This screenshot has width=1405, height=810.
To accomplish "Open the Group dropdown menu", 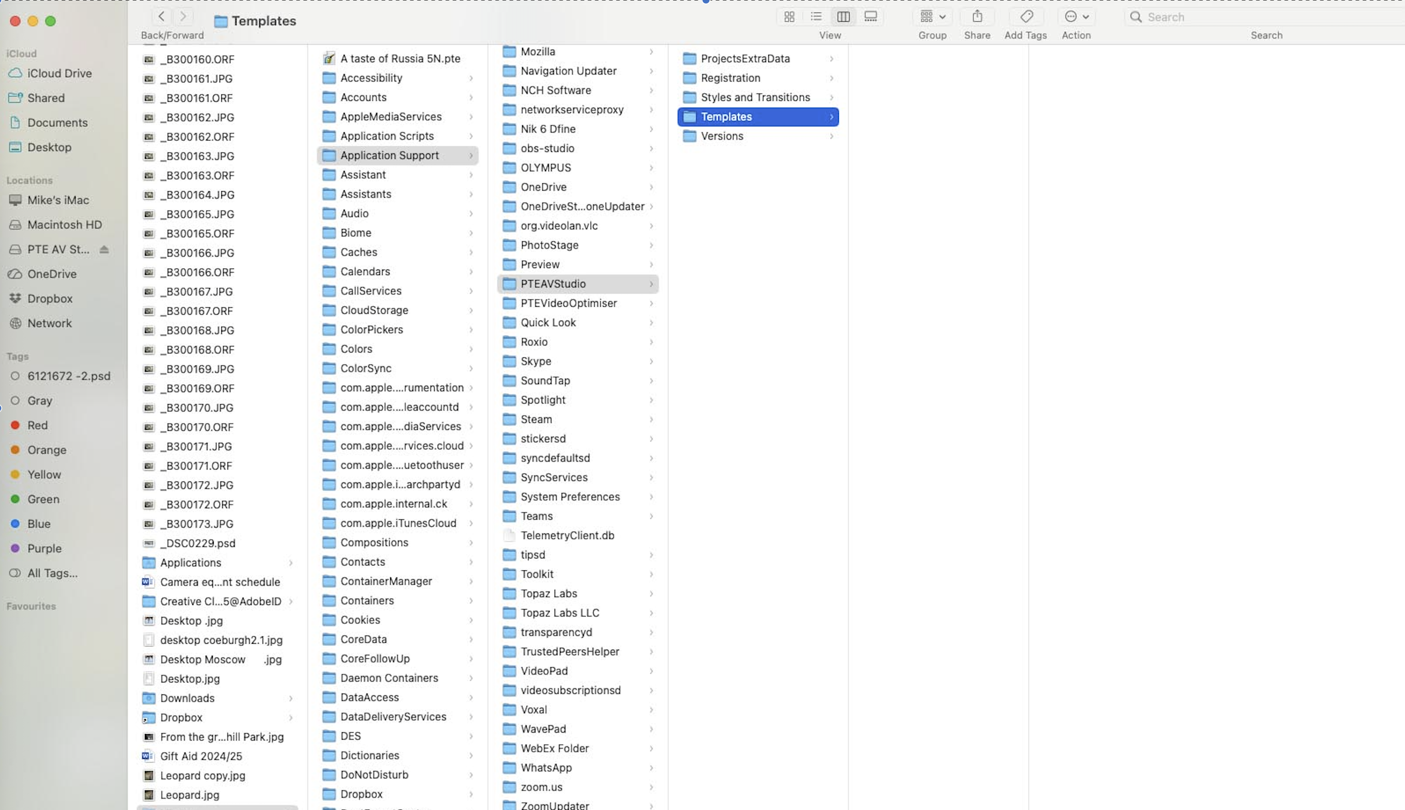I will click(932, 17).
